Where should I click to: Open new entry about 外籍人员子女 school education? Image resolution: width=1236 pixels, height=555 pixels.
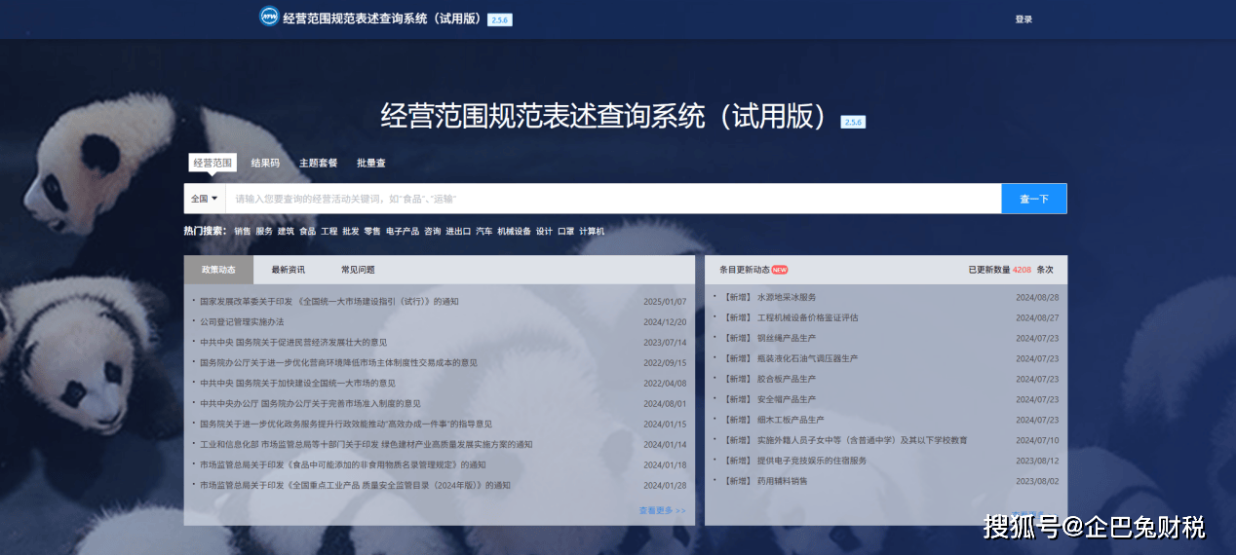point(845,440)
